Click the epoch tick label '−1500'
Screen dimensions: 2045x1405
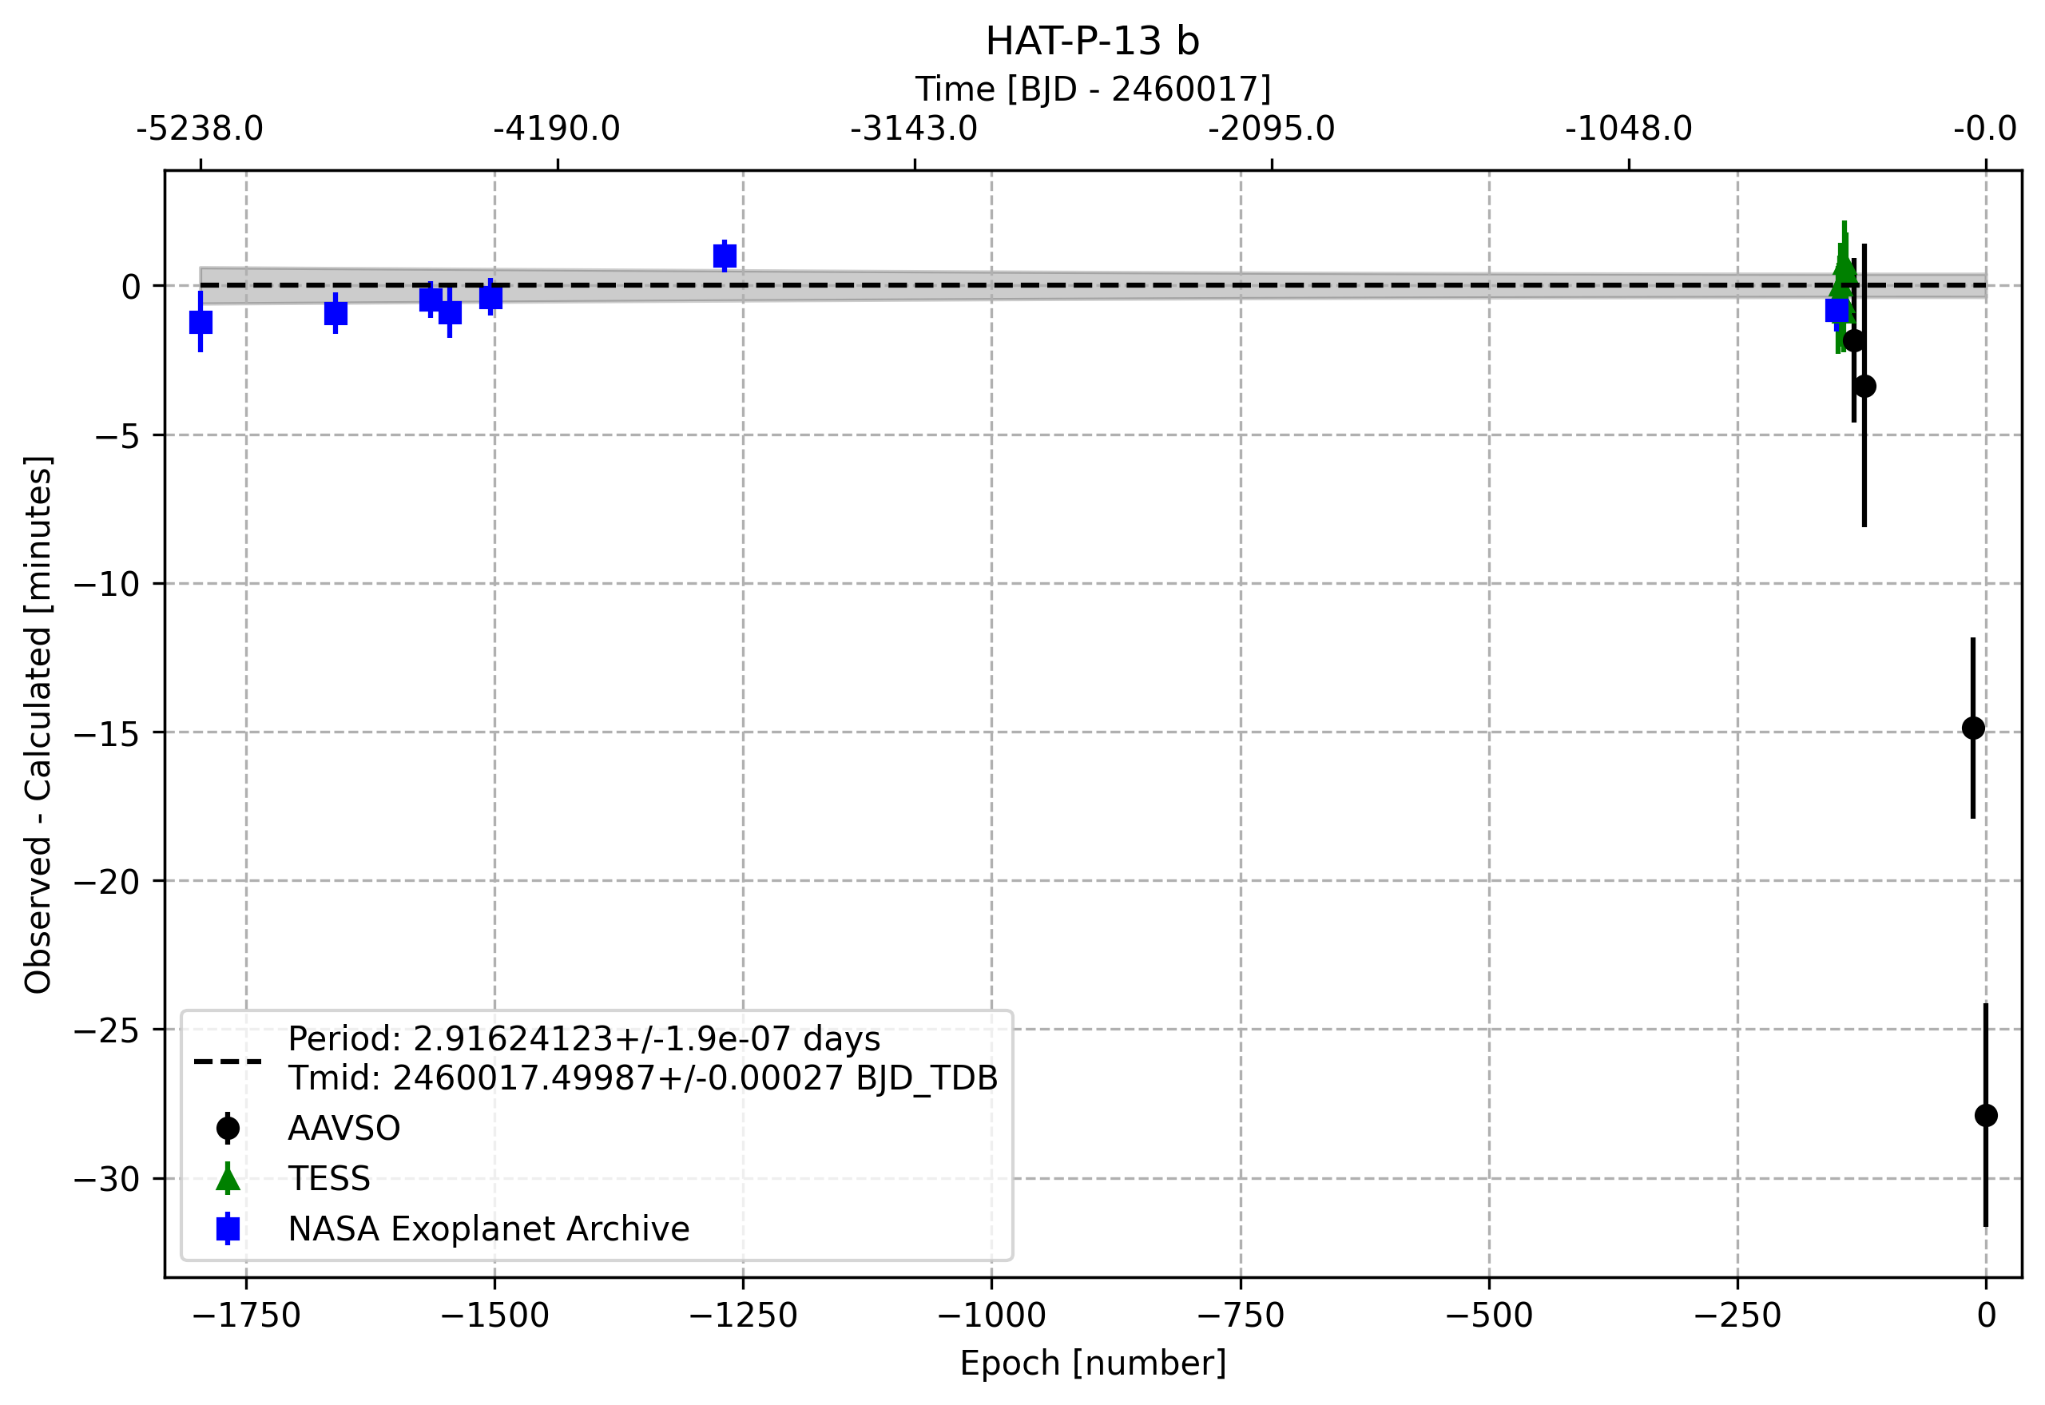(494, 1316)
